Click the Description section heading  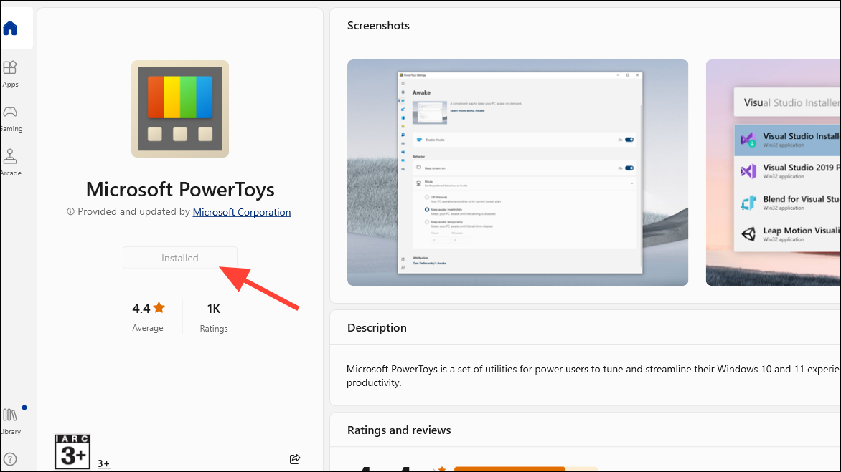tap(377, 327)
